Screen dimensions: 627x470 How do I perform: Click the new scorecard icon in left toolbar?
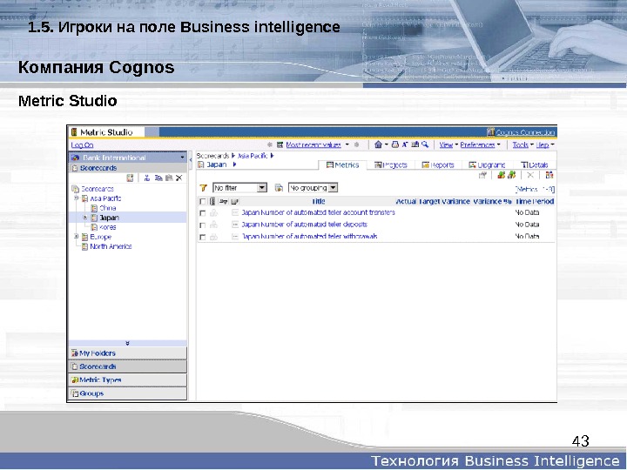(x=130, y=178)
